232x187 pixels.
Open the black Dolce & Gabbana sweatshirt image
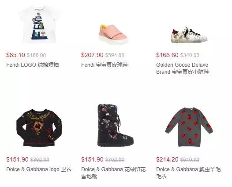coord(39,128)
